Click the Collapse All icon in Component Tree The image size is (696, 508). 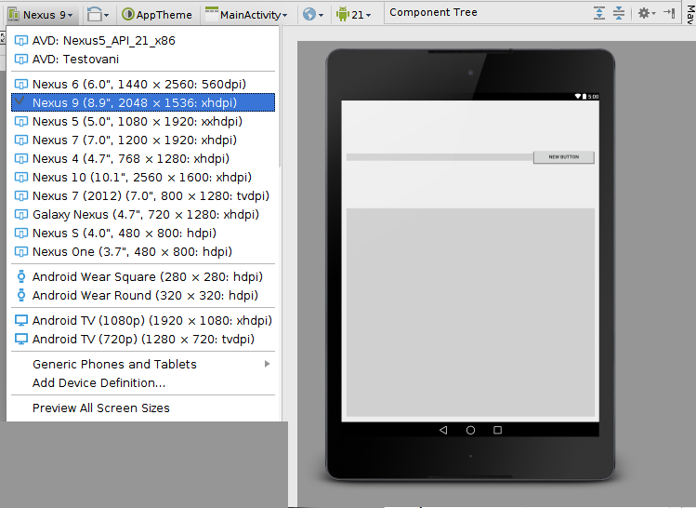618,13
